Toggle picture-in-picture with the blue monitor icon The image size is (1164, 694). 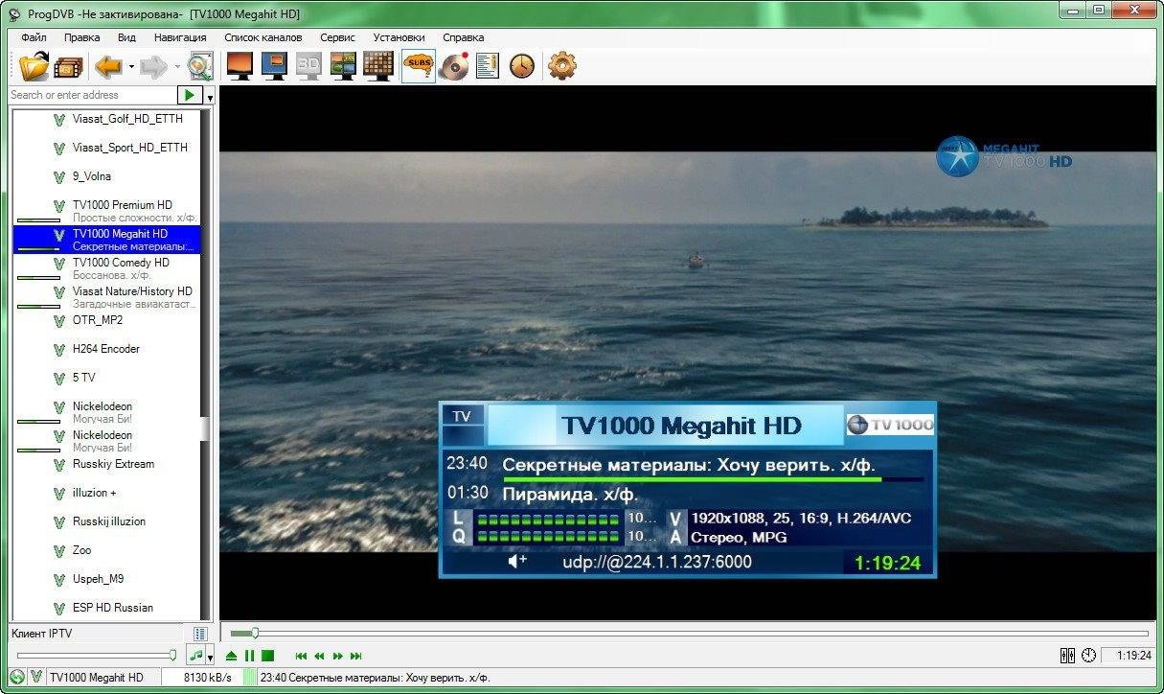[274, 66]
